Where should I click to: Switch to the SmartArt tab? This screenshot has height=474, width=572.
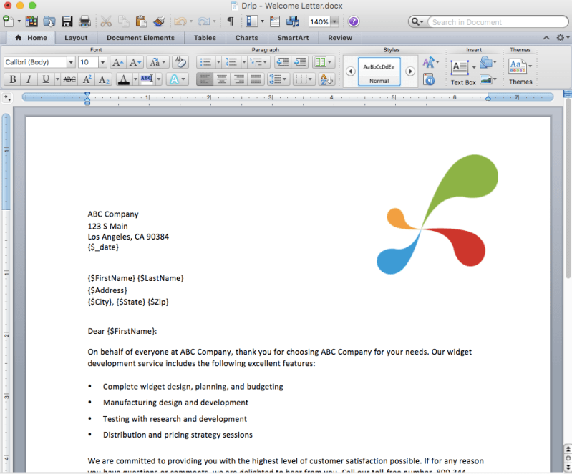coord(293,38)
